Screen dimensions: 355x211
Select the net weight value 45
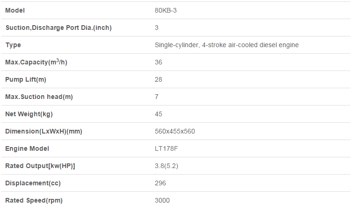pos(159,114)
